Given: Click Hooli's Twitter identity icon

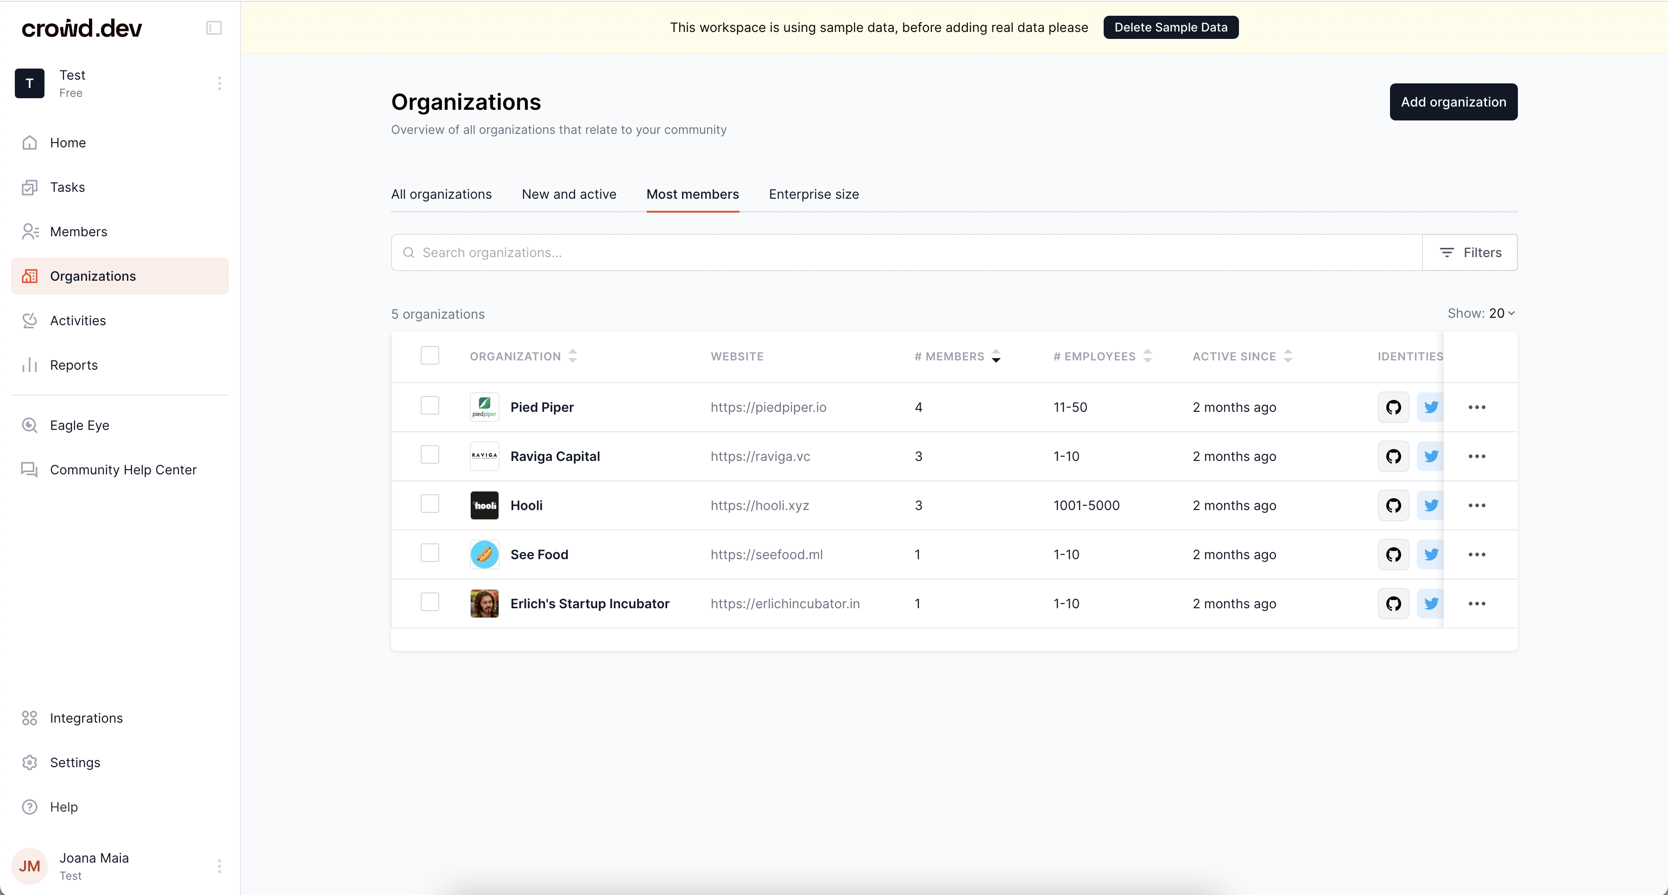Looking at the screenshot, I should click(x=1430, y=505).
